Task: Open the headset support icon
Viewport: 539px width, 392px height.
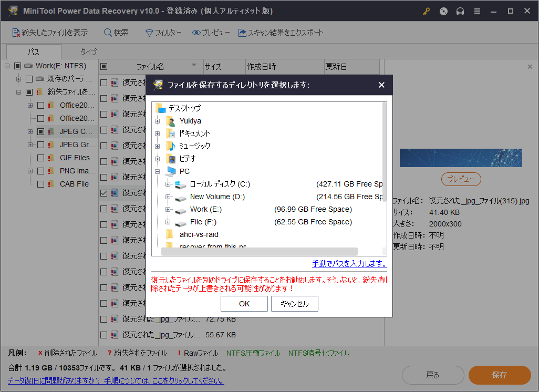Action: (460, 11)
